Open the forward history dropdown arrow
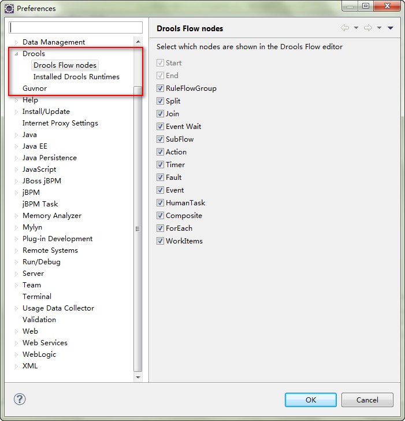 point(379,28)
